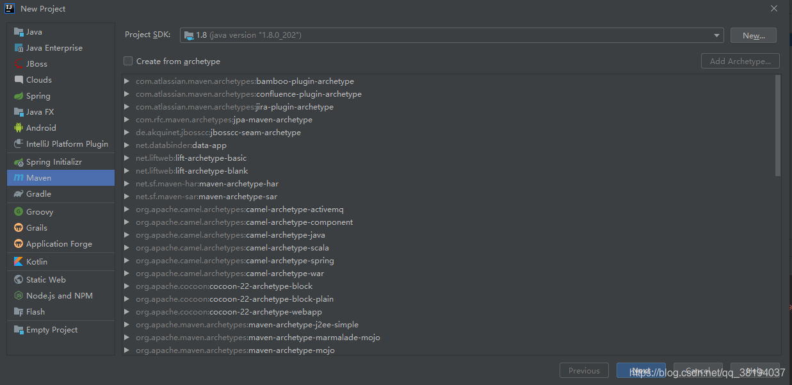This screenshot has width=792, height=385.
Task: Pick the Android robot icon
Action: (19, 128)
